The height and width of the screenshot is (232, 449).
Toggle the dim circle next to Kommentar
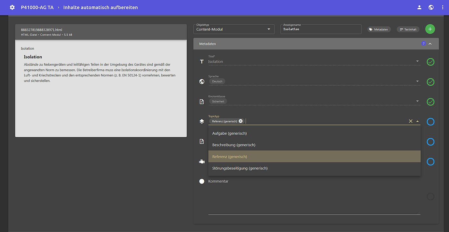(x=430, y=196)
